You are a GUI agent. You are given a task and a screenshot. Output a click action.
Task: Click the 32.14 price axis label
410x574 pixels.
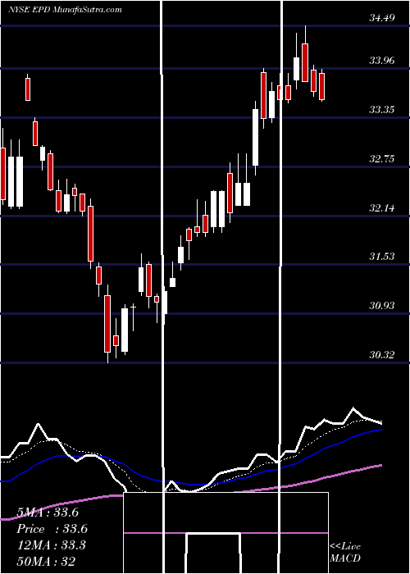[x=381, y=208]
